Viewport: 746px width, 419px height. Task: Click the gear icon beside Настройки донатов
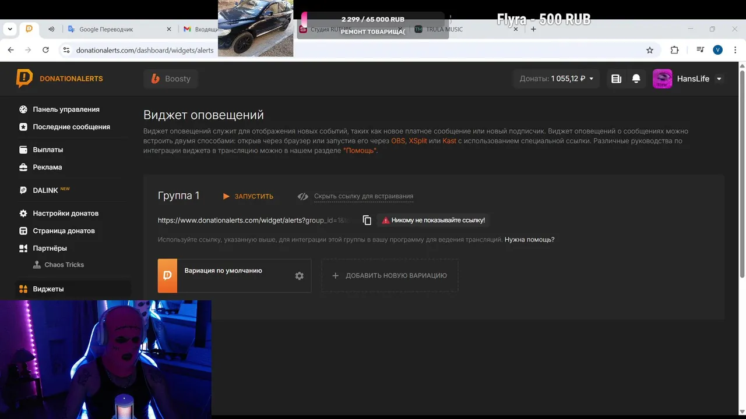(x=23, y=213)
